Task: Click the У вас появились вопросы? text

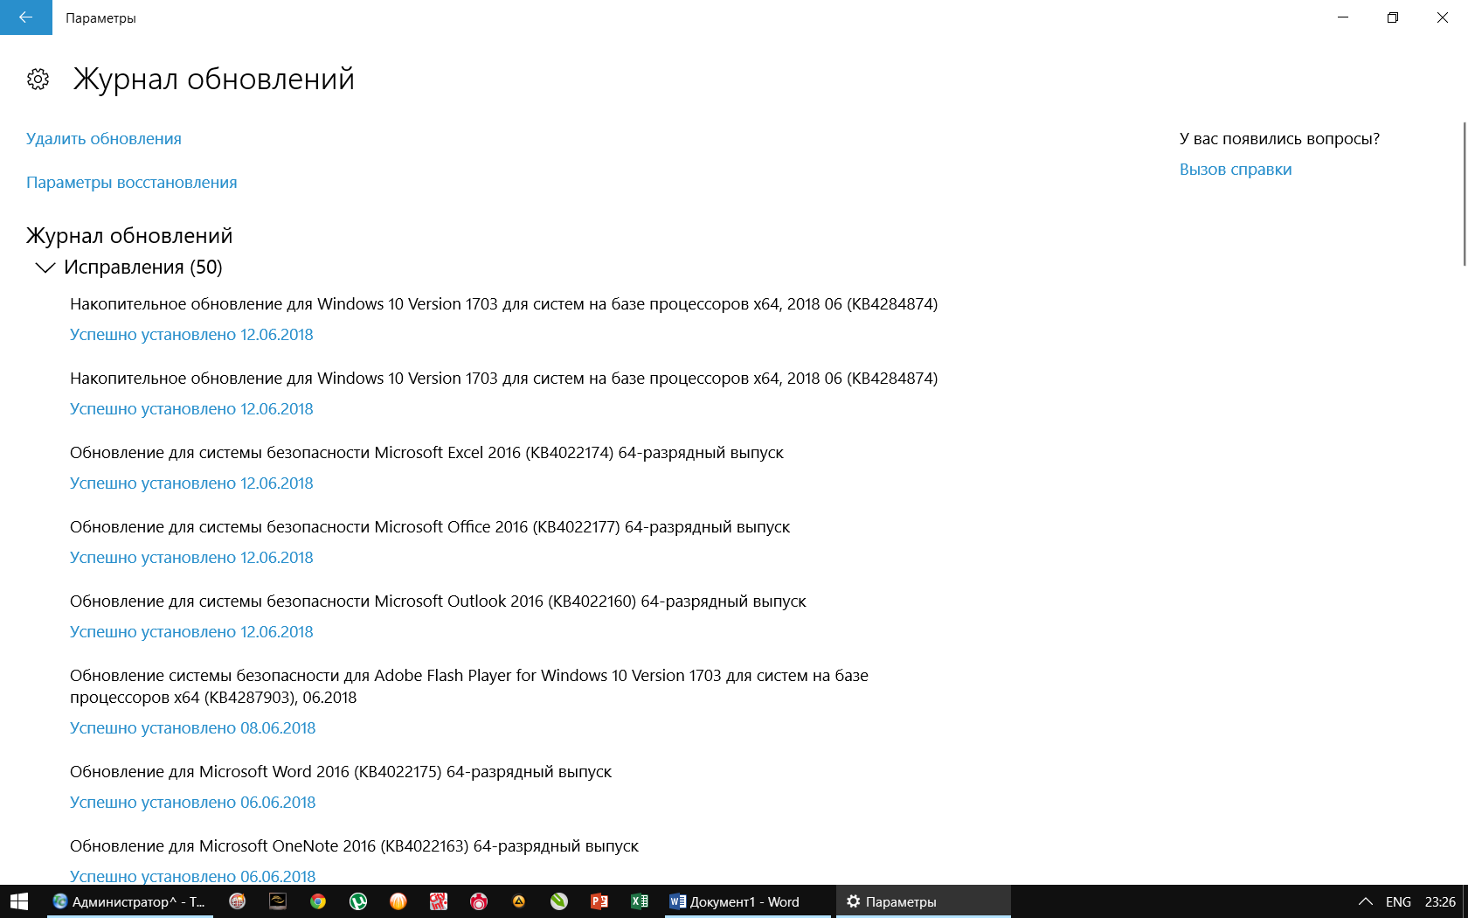Action: click(x=1279, y=139)
